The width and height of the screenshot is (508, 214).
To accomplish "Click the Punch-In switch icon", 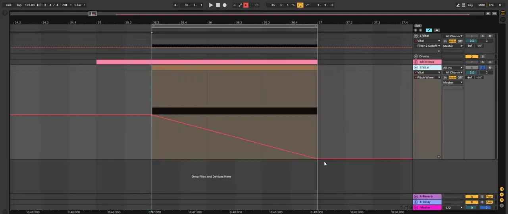I will point(293,5).
